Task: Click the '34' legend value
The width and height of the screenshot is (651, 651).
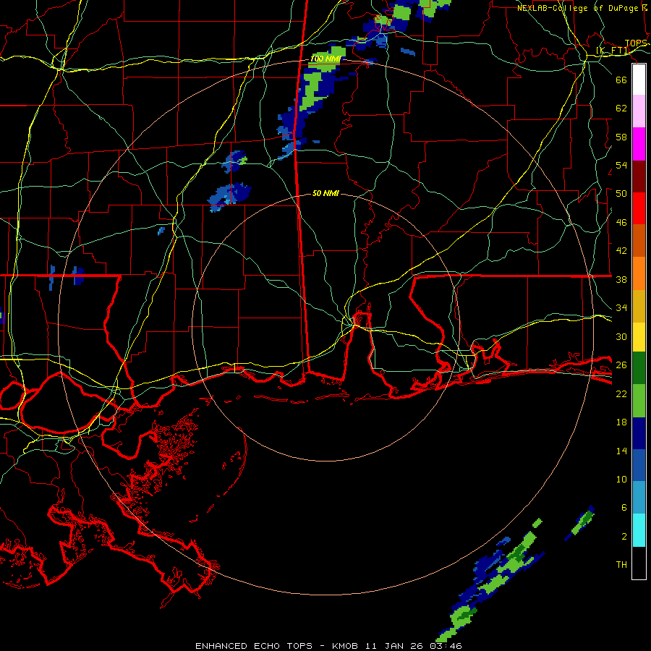Action: pyautogui.click(x=621, y=307)
